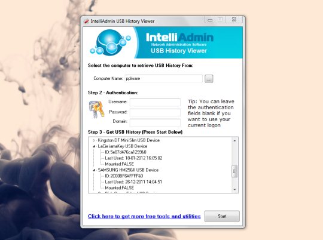Select the ID:5e87d476ca1299&0 entry

(126, 152)
